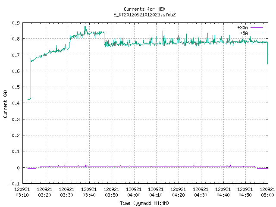
Task: Select the filename E_RT20120921012023.sfduZ subtitle
Action: coord(144,15)
